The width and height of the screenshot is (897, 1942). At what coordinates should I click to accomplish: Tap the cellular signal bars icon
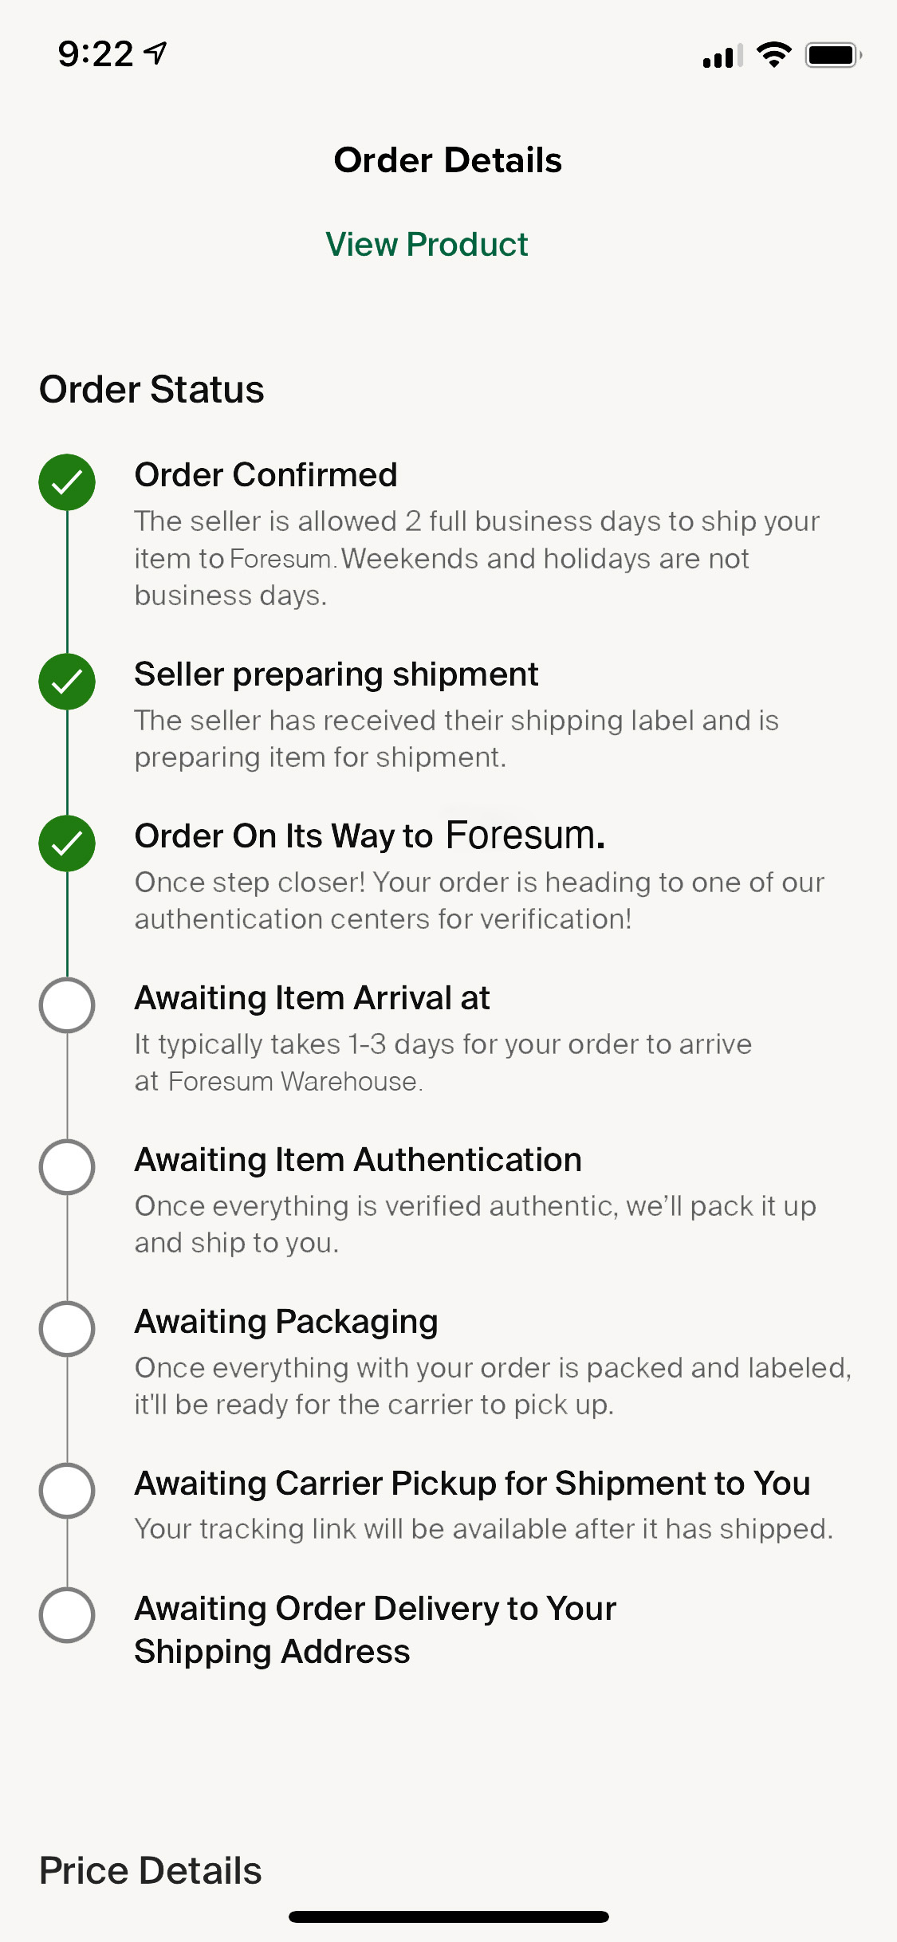[x=722, y=56]
